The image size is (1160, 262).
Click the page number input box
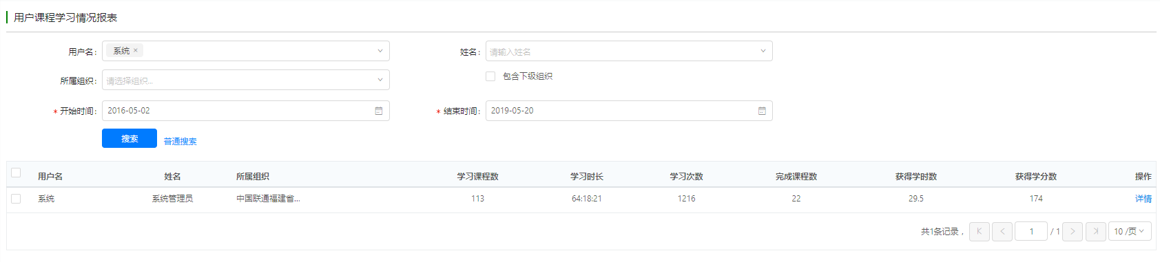1031,232
